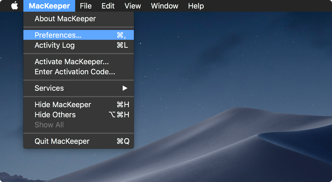Choose Quit MacKeeper
The height and width of the screenshot is (182, 332).
(x=79, y=141)
